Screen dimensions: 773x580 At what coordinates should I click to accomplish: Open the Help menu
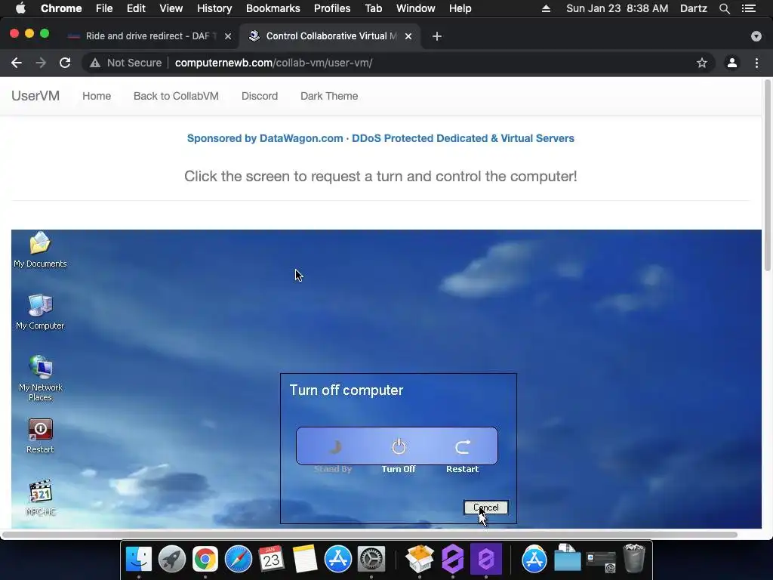pos(460,8)
